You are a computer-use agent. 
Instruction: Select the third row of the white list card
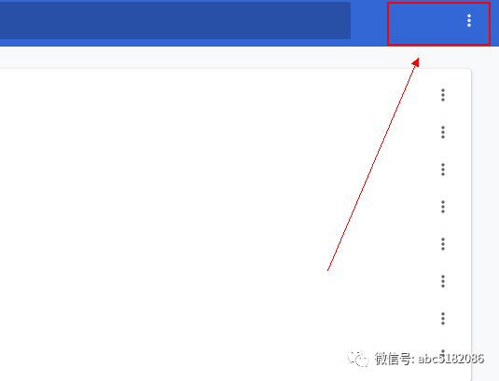235,170
